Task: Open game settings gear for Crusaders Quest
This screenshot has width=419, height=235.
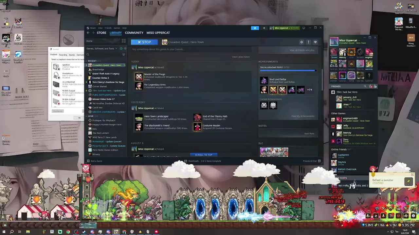Action: point(301,42)
